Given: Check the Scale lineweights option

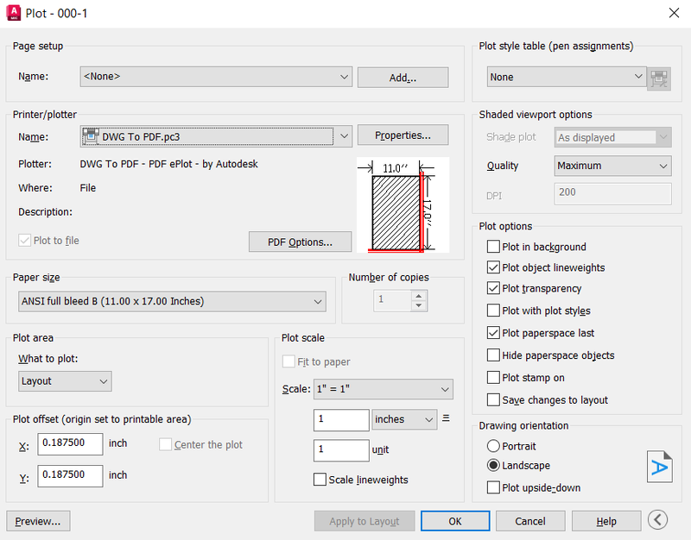Looking at the screenshot, I should (x=320, y=480).
